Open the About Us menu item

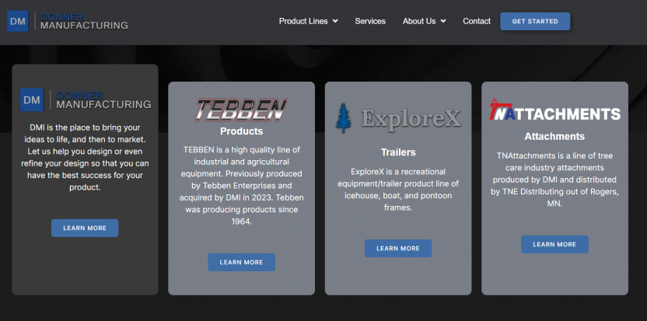(x=419, y=21)
